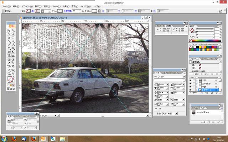Select the Hand tool

pyautogui.click(x=9, y=73)
